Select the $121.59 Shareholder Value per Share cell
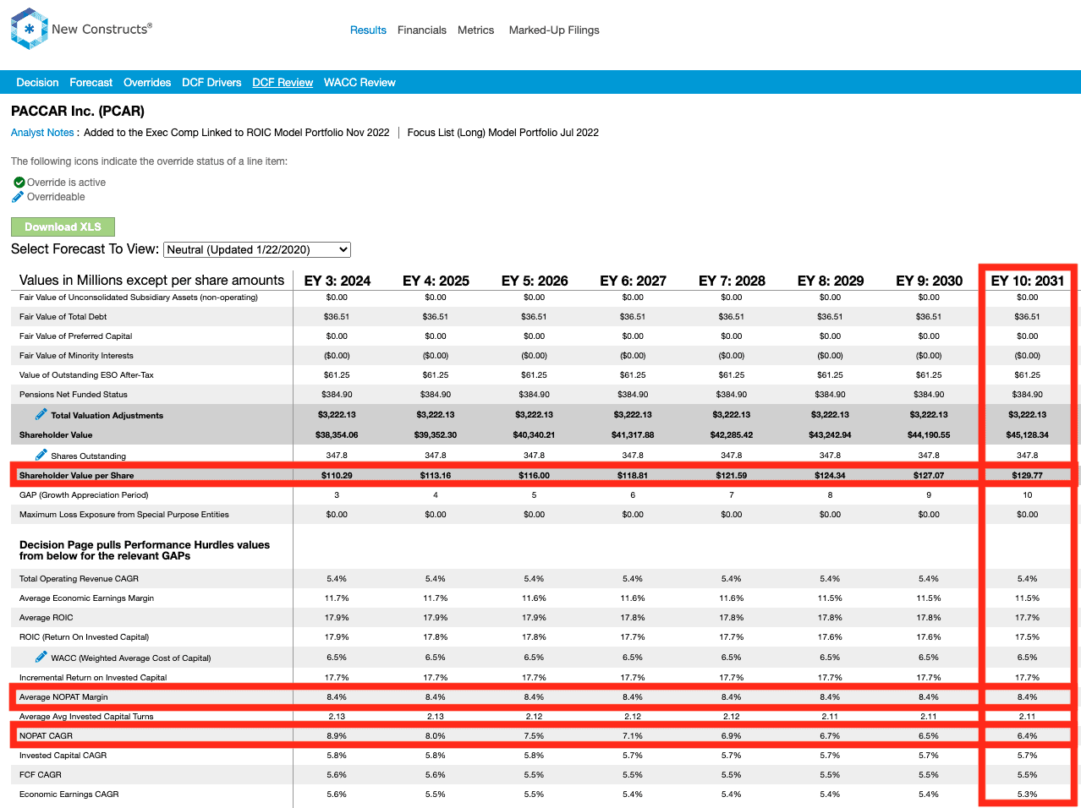The image size is (1081, 808). pos(732,475)
